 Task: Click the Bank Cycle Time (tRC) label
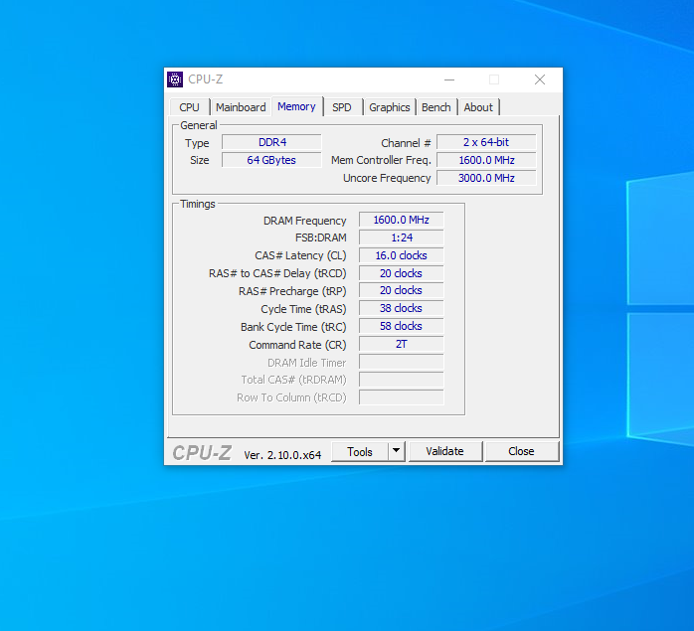[293, 327]
